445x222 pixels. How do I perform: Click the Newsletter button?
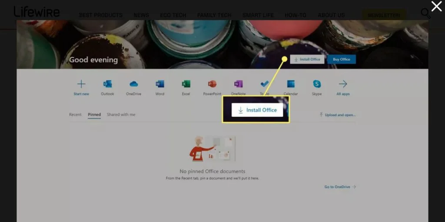coord(384,15)
